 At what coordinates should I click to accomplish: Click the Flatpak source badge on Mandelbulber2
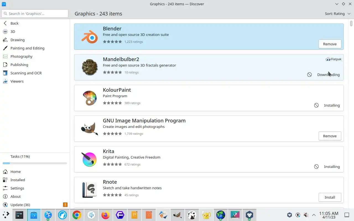334,59
